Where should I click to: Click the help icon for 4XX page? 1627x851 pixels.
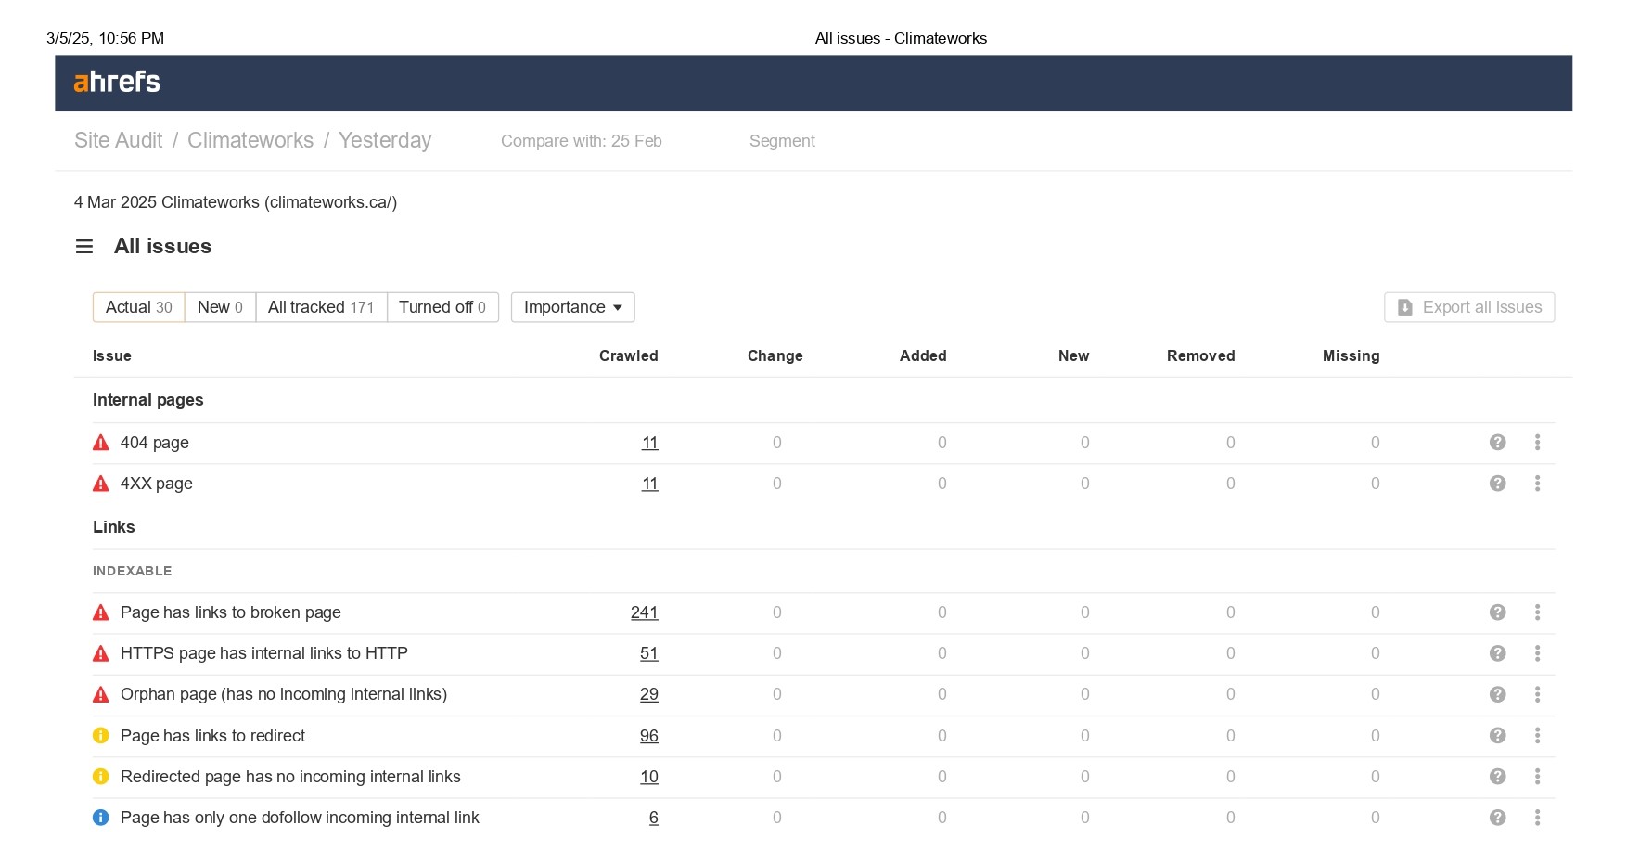click(x=1497, y=484)
